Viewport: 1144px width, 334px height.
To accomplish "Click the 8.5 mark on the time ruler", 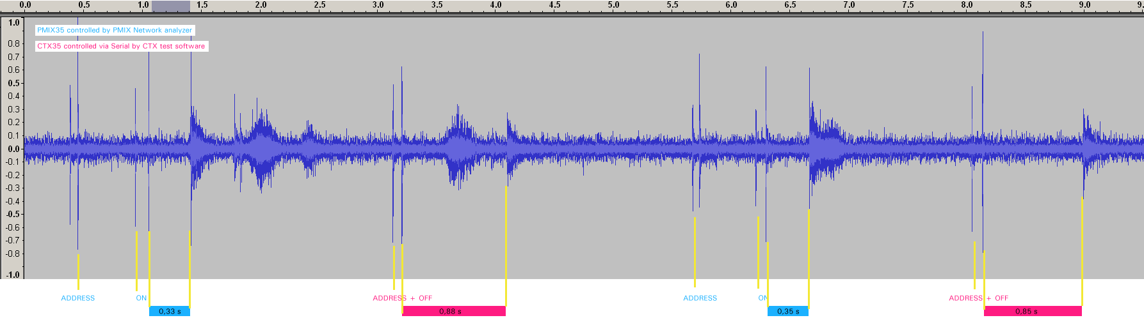I will [x=1026, y=5].
